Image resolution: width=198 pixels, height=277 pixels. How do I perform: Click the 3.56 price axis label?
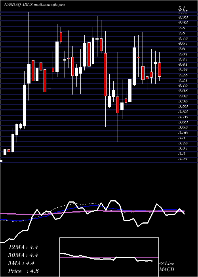183,133
